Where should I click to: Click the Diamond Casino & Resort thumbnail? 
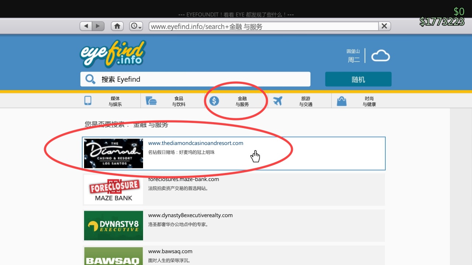114,153
